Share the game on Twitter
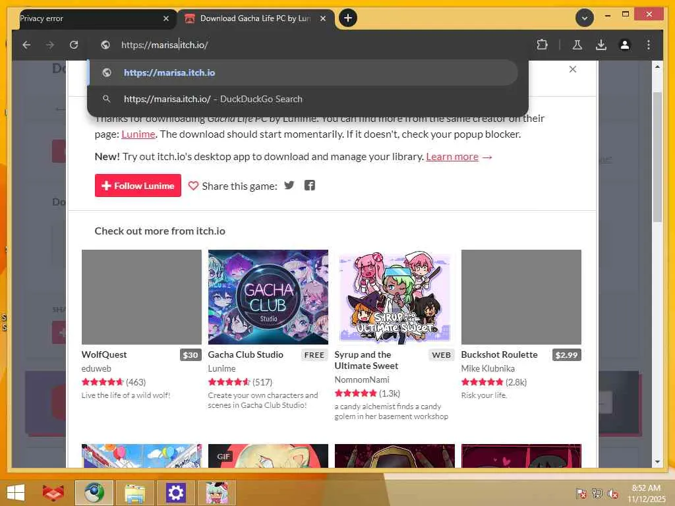The image size is (675, 506). click(x=289, y=185)
